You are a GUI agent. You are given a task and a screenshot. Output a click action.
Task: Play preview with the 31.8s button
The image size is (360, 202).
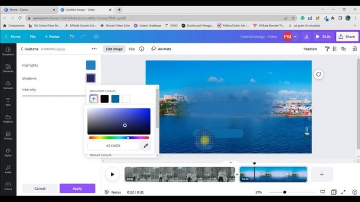323,36
